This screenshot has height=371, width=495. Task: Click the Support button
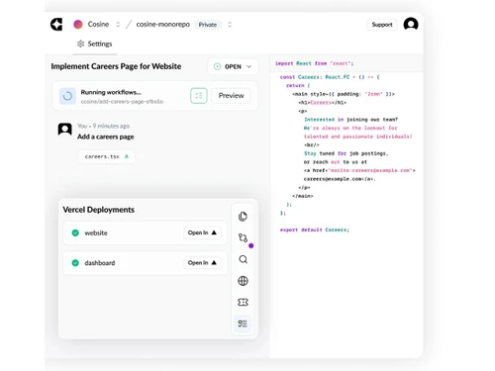pyautogui.click(x=382, y=25)
